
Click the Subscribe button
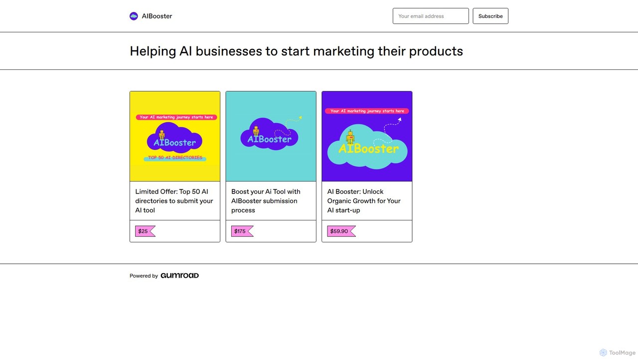pos(490,16)
